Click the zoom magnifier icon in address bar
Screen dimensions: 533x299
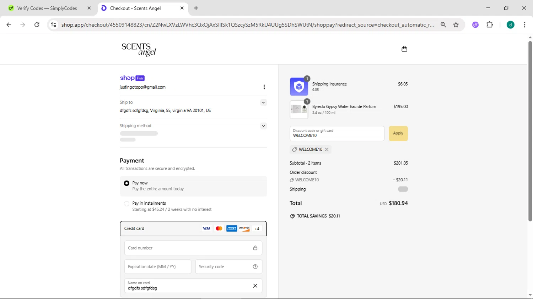tap(443, 25)
